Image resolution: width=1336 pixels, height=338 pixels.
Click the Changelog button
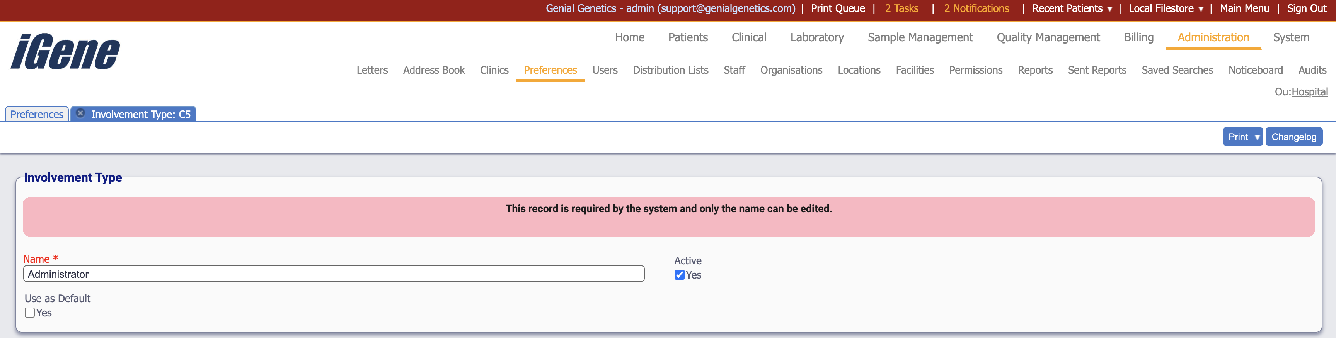click(x=1293, y=137)
